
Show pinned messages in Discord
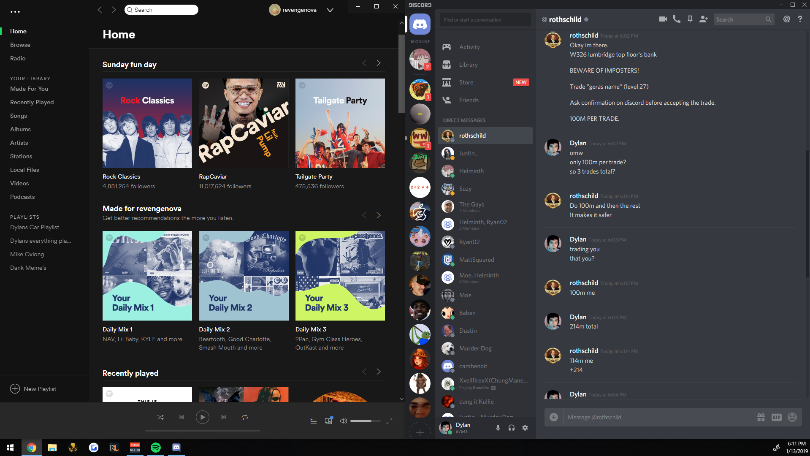pyautogui.click(x=690, y=19)
